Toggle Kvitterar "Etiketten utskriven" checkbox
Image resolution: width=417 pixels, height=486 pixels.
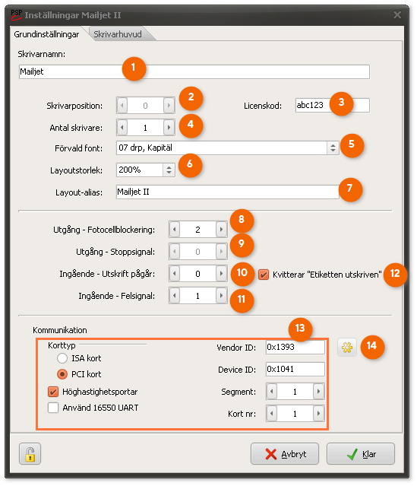pyautogui.click(x=264, y=275)
